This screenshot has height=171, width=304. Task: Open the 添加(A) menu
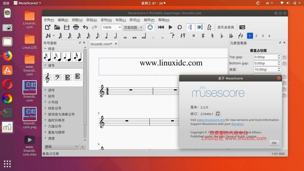click(92, 20)
